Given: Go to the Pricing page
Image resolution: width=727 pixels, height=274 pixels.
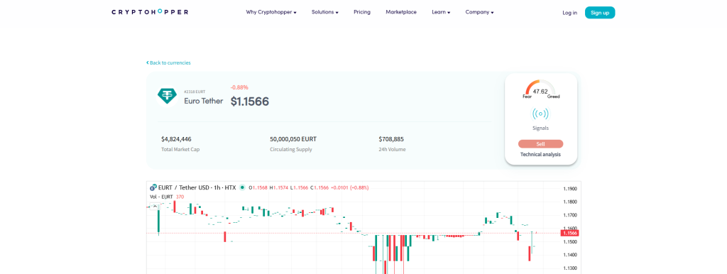Looking at the screenshot, I should coord(362,13).
